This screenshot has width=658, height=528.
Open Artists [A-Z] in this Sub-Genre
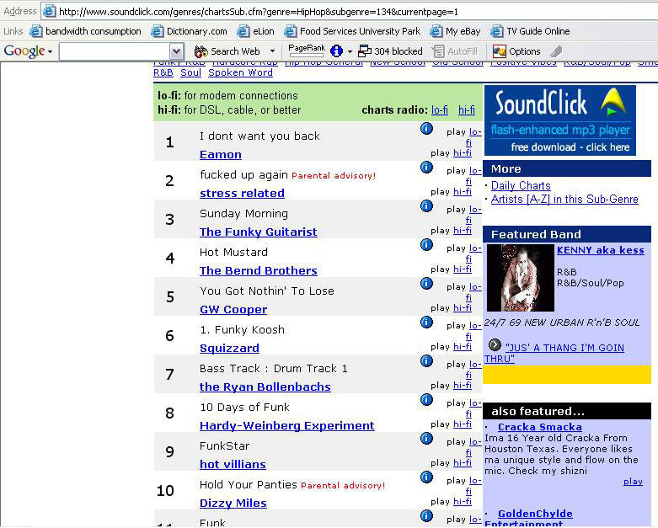tap(564, 200)
